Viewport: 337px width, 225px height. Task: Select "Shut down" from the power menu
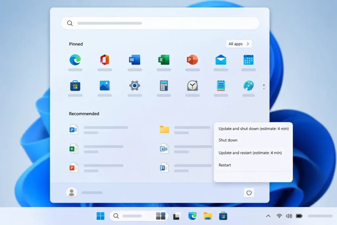pyautogui.click(x=228, y=140)
